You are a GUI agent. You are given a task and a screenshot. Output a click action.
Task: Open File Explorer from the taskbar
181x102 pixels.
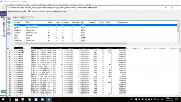click(x=23, y=99)
